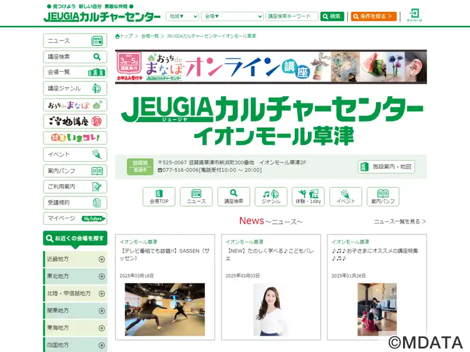Click the SASSEN sword fighting thumbnail
The height and width of the screenshot is (352, 470).
coord(165,310)
